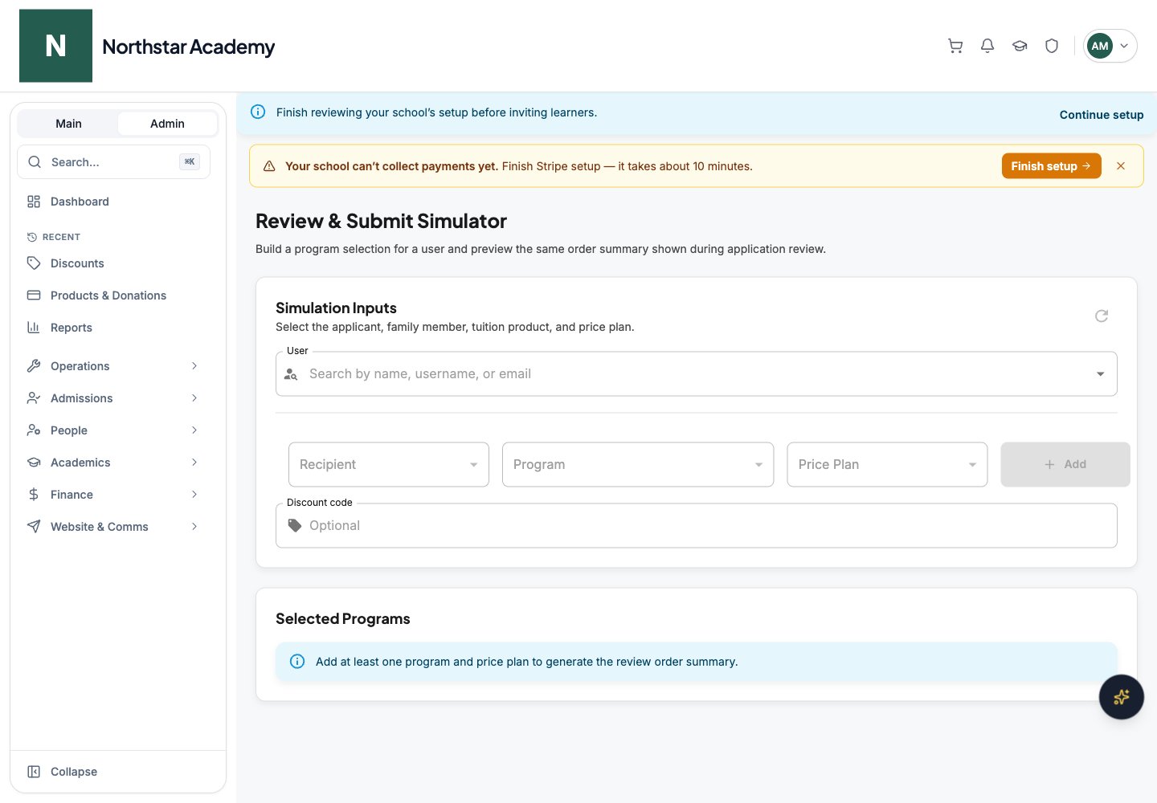Open Dashboard from the sidebar
Image resolution: width=1157 pixels, height=803 pixels.
tap(113, 202)
